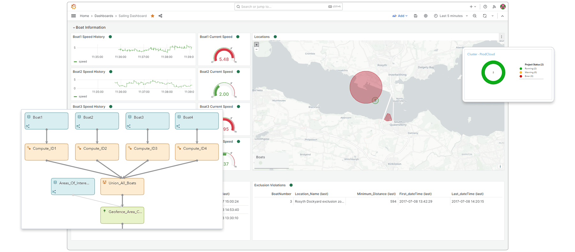The image size is (575, 252).
Task: Share the Sailing Dashboard via share icon
Action: click(160, 16)
